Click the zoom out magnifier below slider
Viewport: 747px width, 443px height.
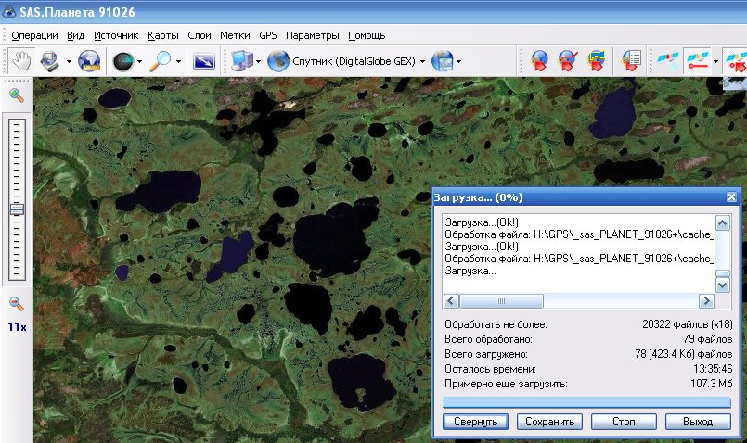coord(16,304)
